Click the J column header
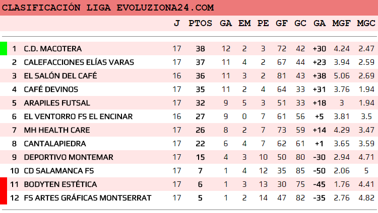The width and height of the screenshot is (378, 213). pos(176,23)
